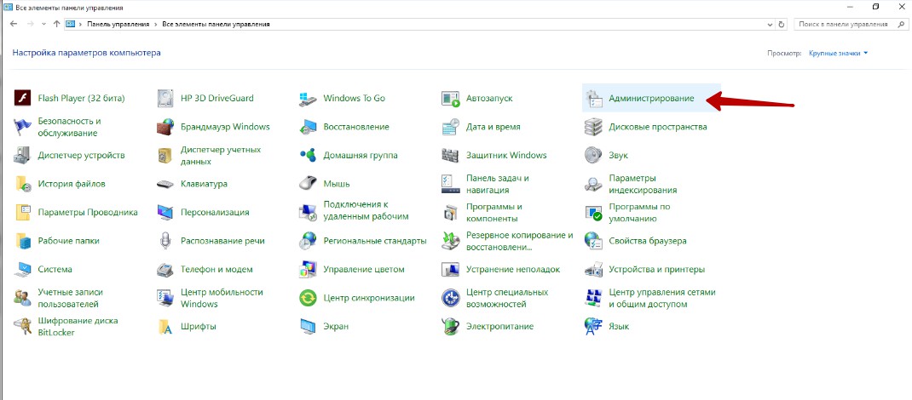Open the Автозапуск icon

pos(451,98)
